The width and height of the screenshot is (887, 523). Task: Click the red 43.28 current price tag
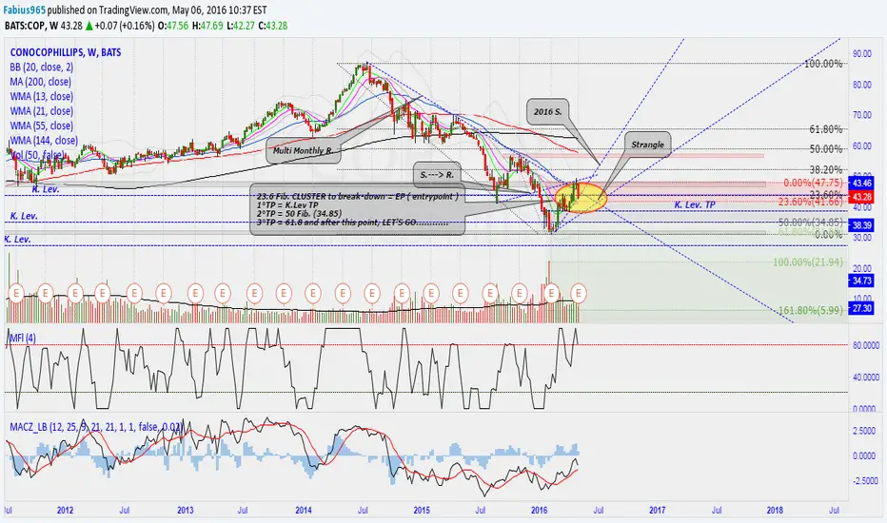(x=861, y=197)
